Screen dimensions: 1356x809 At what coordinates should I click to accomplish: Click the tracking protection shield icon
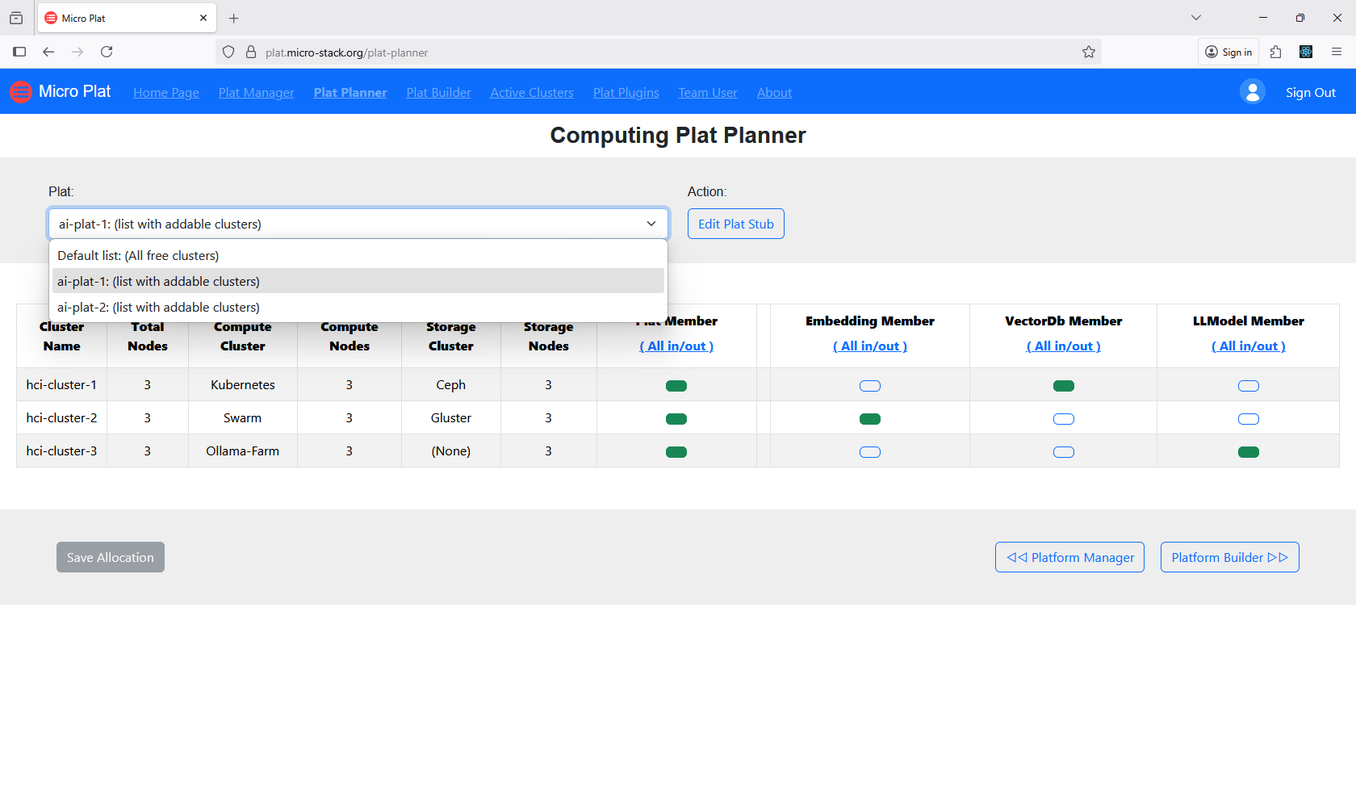coord(228,52)
